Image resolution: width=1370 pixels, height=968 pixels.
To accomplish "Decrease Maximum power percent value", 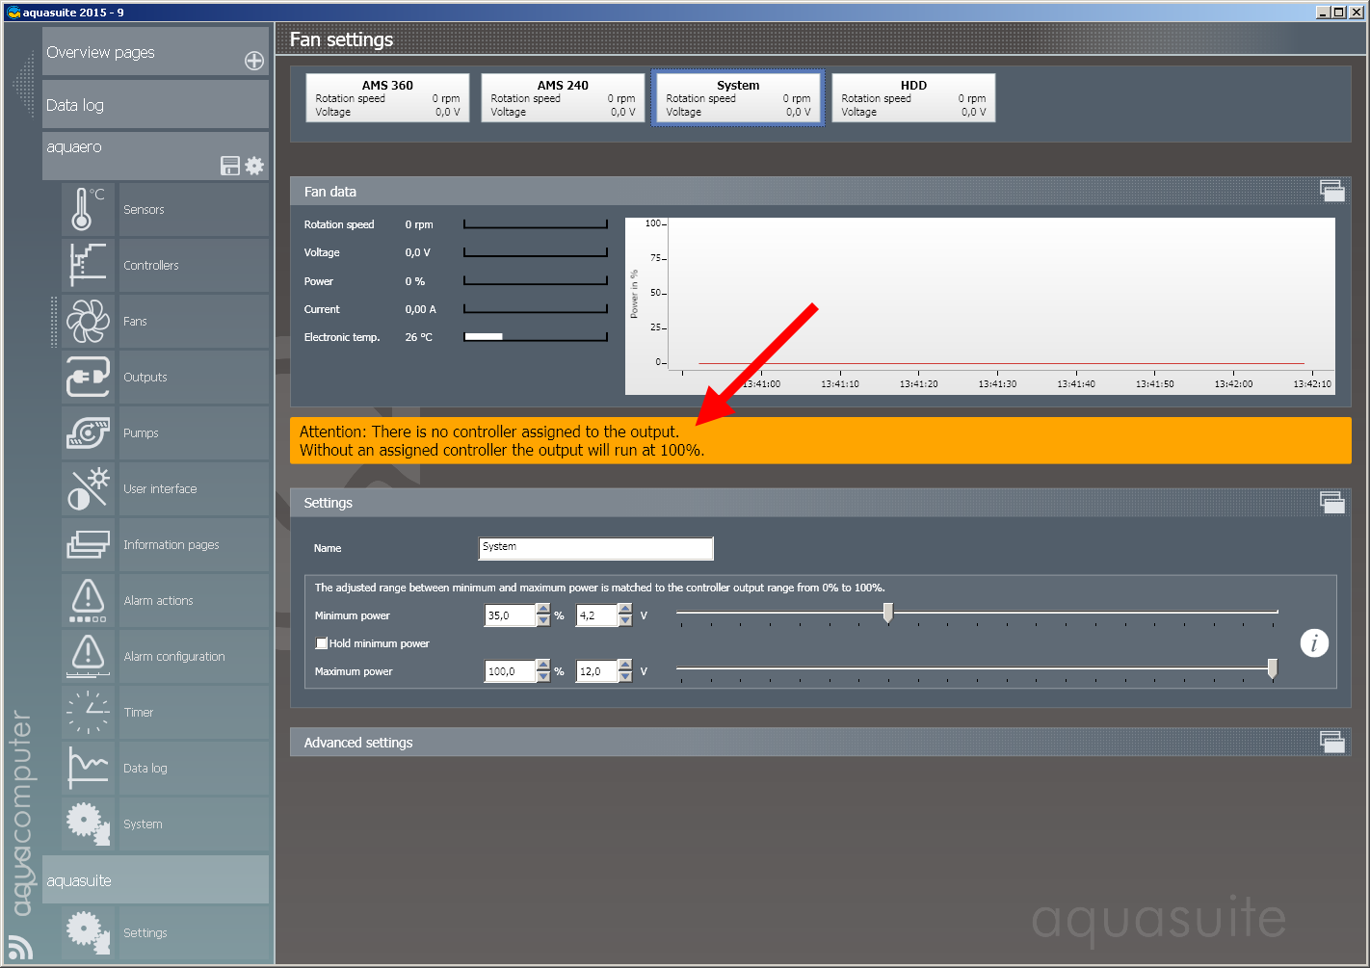I will tap(543, 677).
